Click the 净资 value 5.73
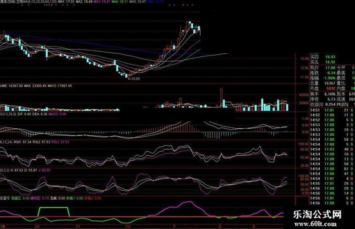Screen dimensions: 355x229 [x=331, y=99]
